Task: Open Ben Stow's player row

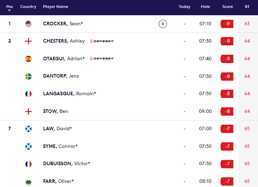Action: 129,111
